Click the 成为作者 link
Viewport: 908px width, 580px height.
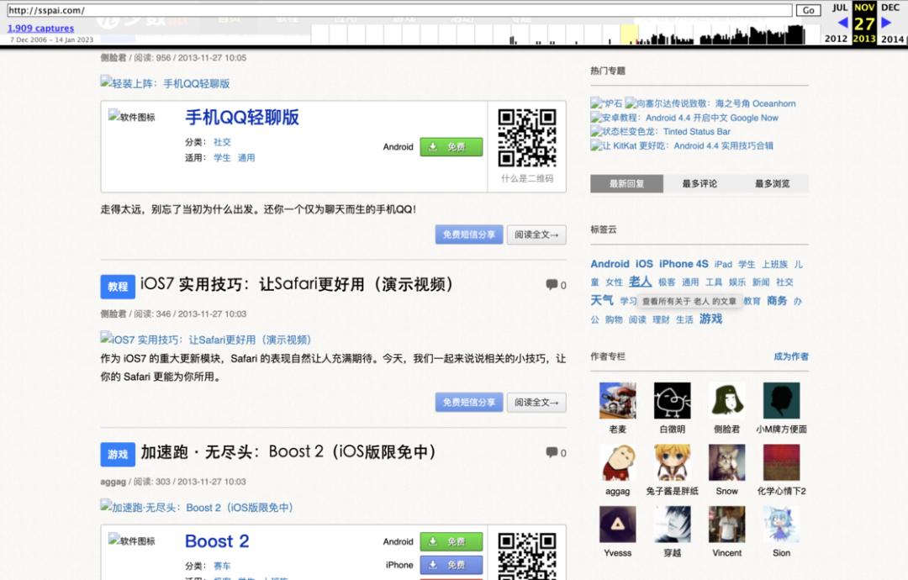click(791, 356)
